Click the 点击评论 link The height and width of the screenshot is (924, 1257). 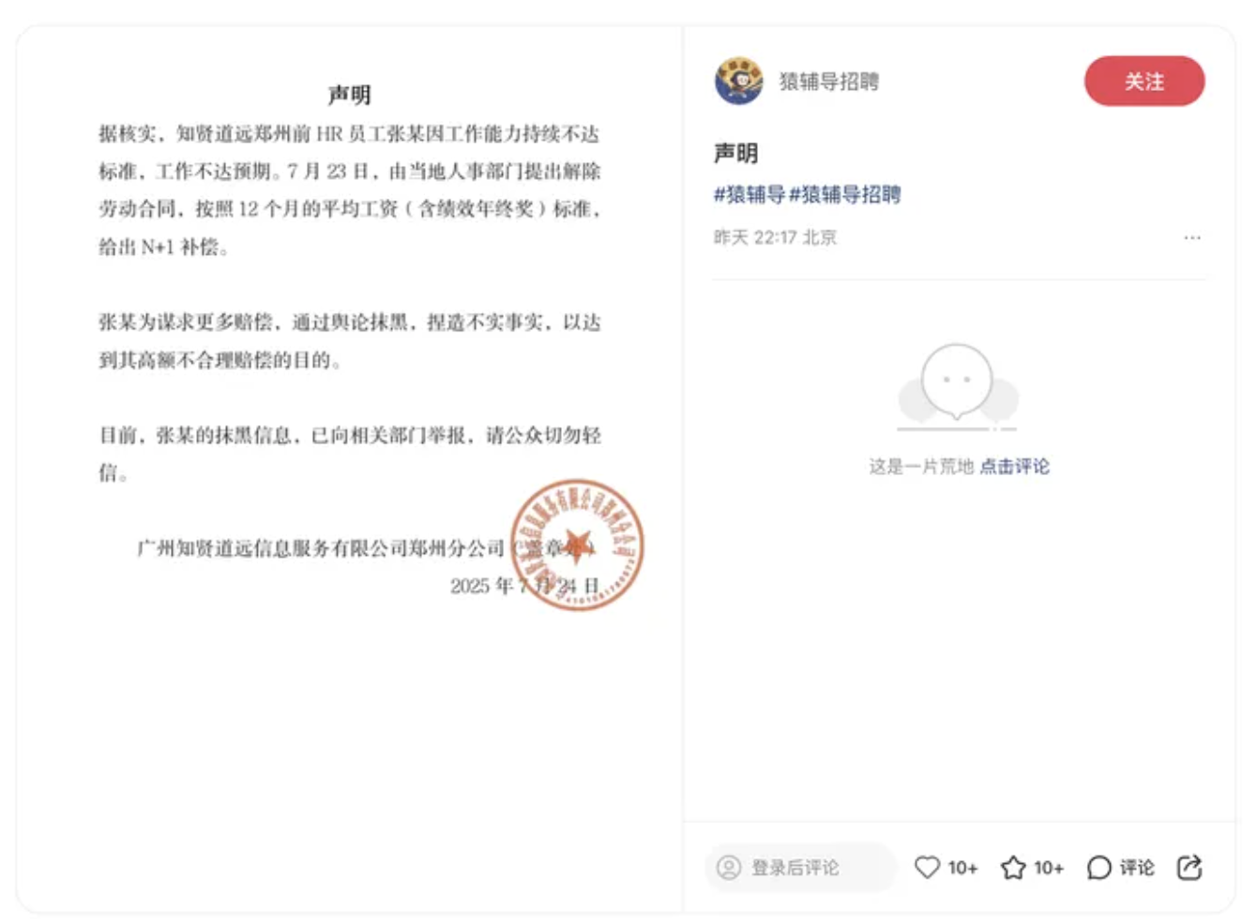(x=1014, y=466)
